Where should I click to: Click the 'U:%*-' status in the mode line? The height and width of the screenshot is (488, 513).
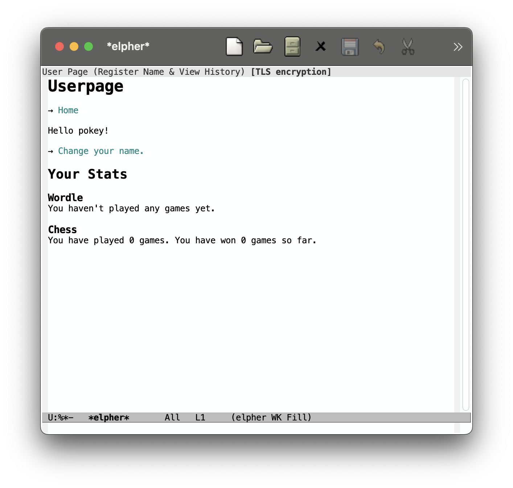pos(61,418)
